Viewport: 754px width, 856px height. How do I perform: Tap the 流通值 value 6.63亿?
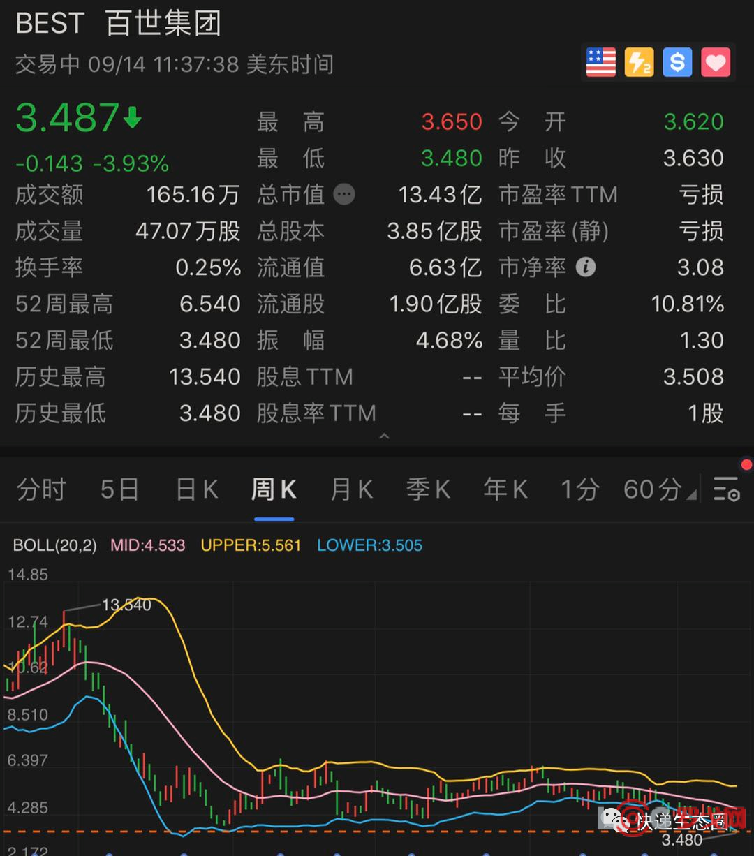click(x=445, y=267)
